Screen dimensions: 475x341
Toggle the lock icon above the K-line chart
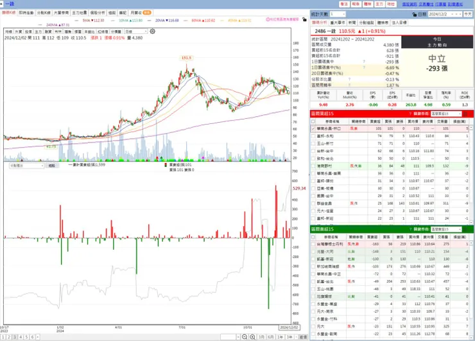pyautogui.click(x=304, y=19)
